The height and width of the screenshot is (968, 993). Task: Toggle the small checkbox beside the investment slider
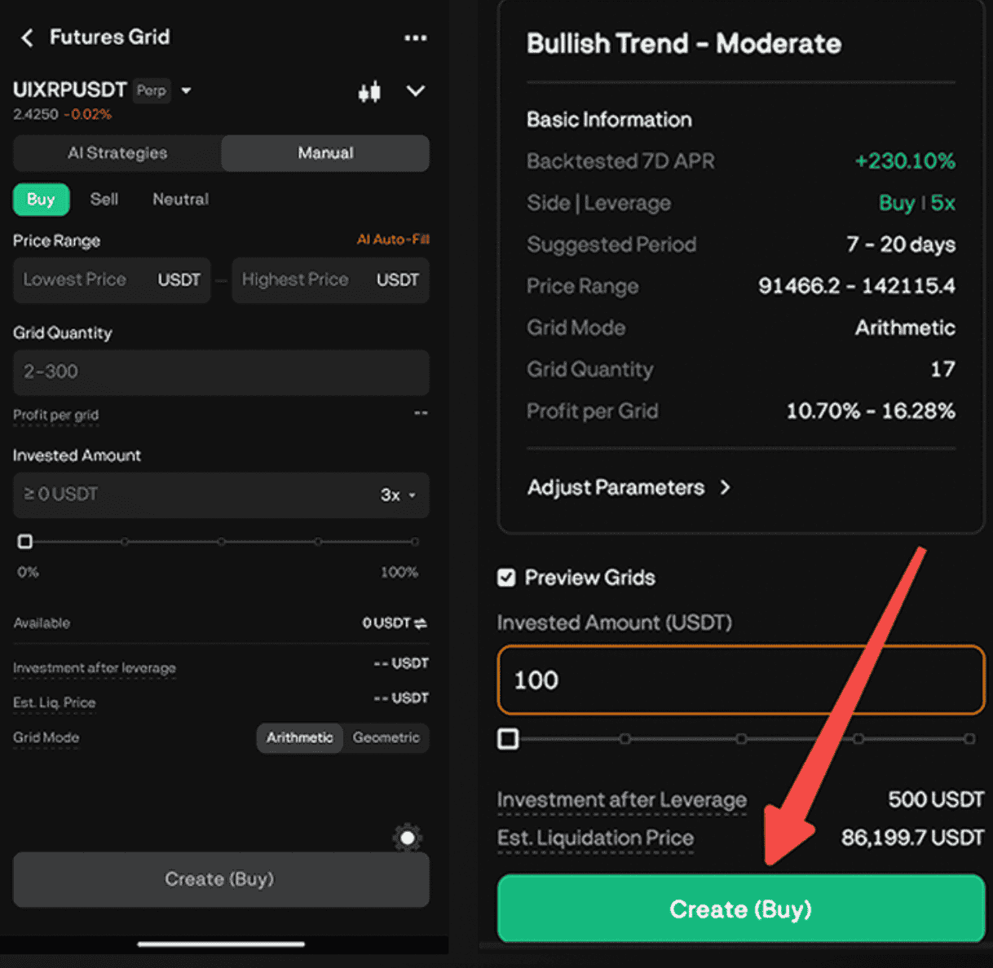[507, 738]
